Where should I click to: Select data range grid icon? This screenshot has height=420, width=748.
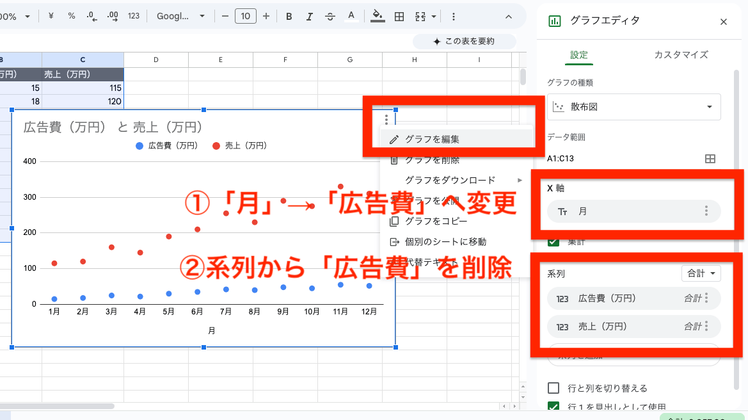[710, 159]
